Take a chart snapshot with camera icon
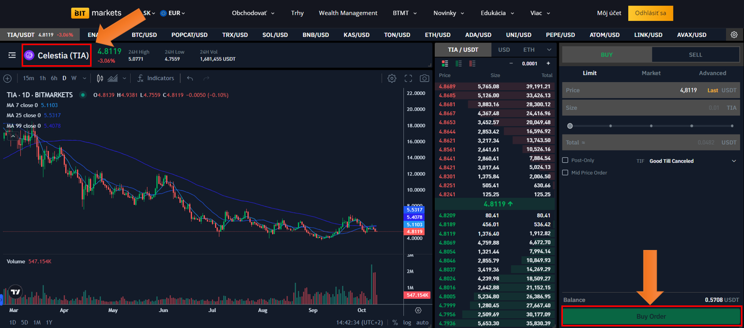The height and width of the screenshot is (328, 744). (x=424, y=79)
